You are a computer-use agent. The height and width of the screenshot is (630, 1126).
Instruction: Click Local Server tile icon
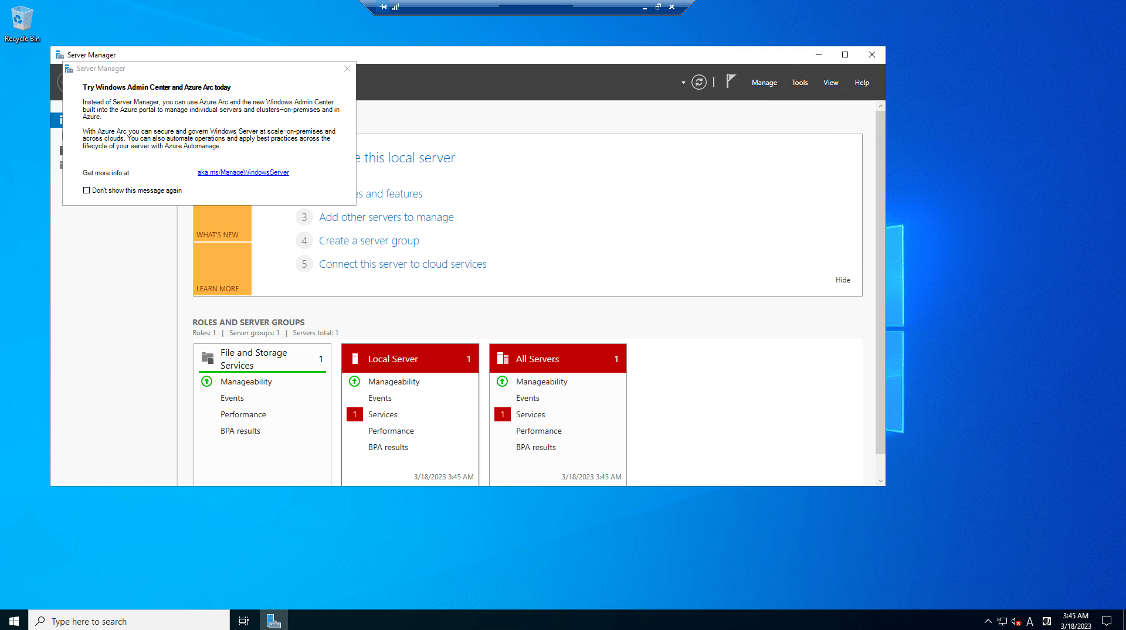tap(355, 359)
